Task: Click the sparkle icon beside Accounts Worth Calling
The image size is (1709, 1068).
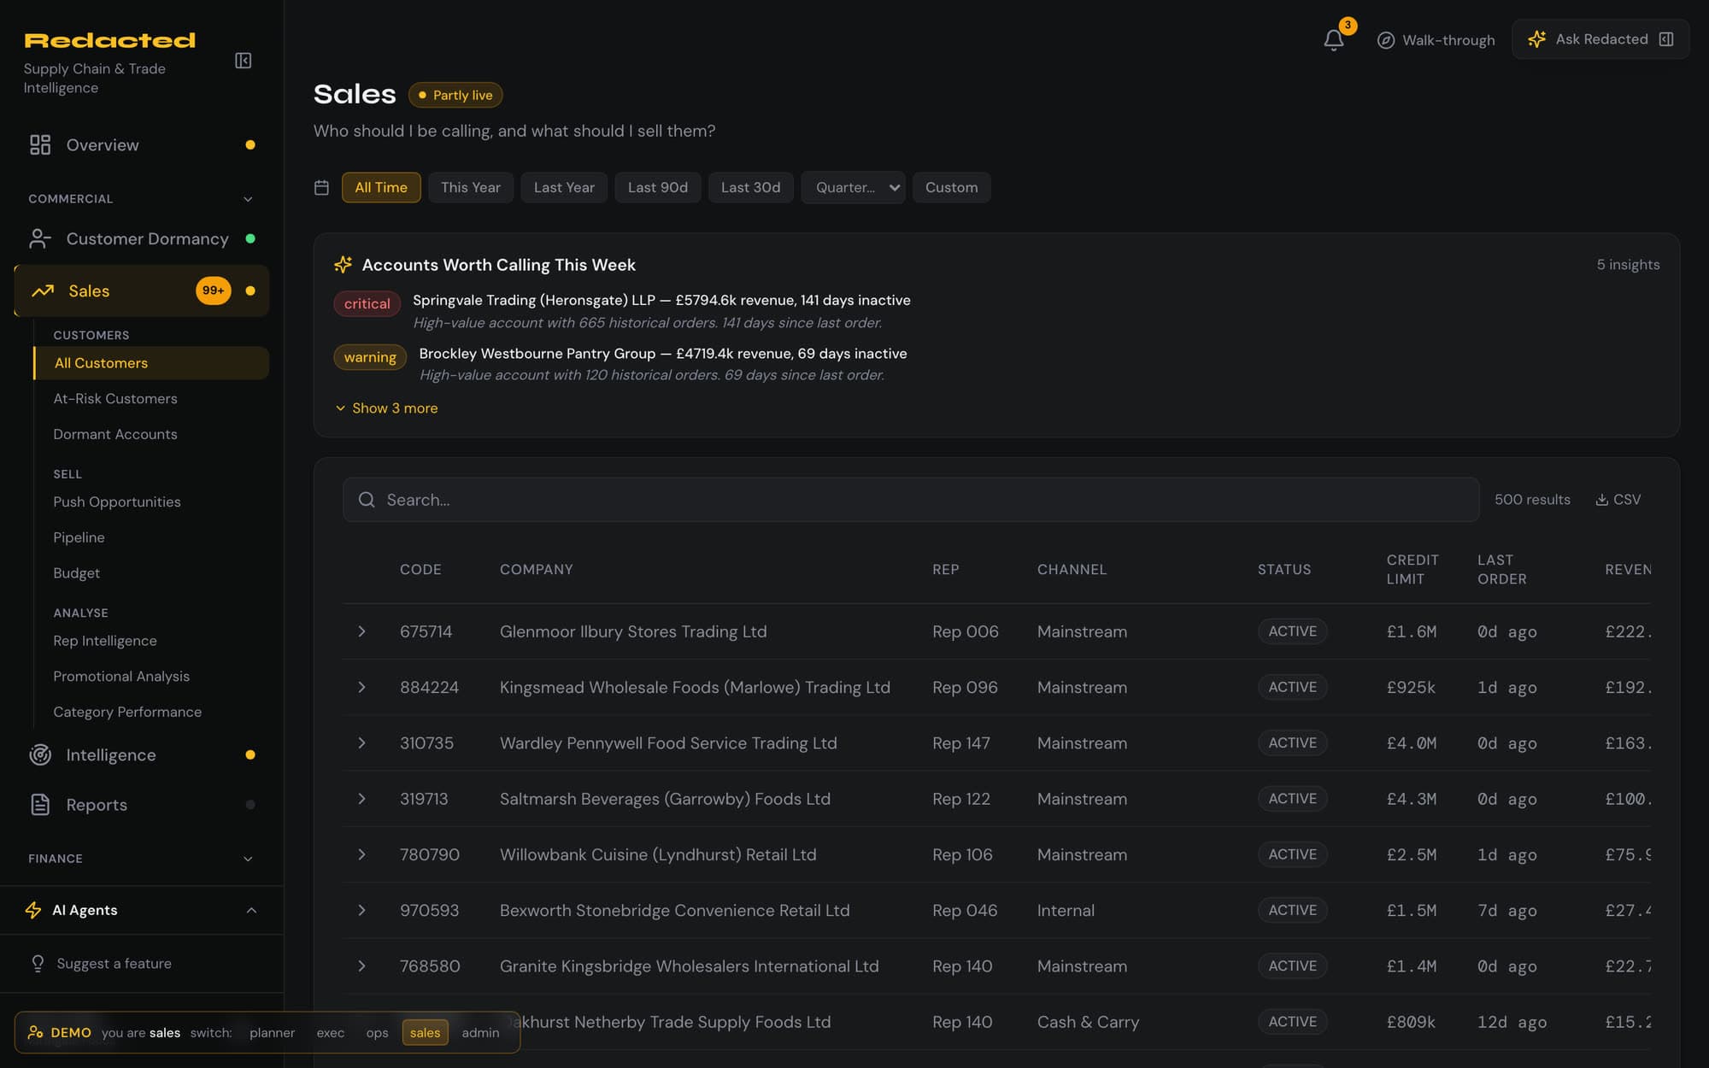Action: tap(344, 265)
